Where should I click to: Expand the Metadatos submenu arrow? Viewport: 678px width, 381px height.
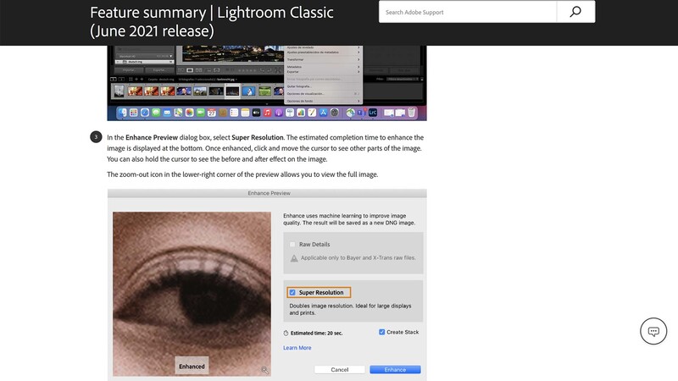tap(358, 67)
